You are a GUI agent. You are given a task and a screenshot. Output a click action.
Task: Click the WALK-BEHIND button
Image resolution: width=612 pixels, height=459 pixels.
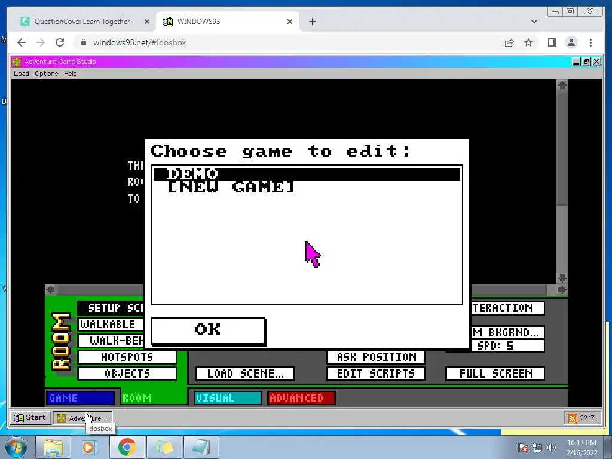click(111, 341)
